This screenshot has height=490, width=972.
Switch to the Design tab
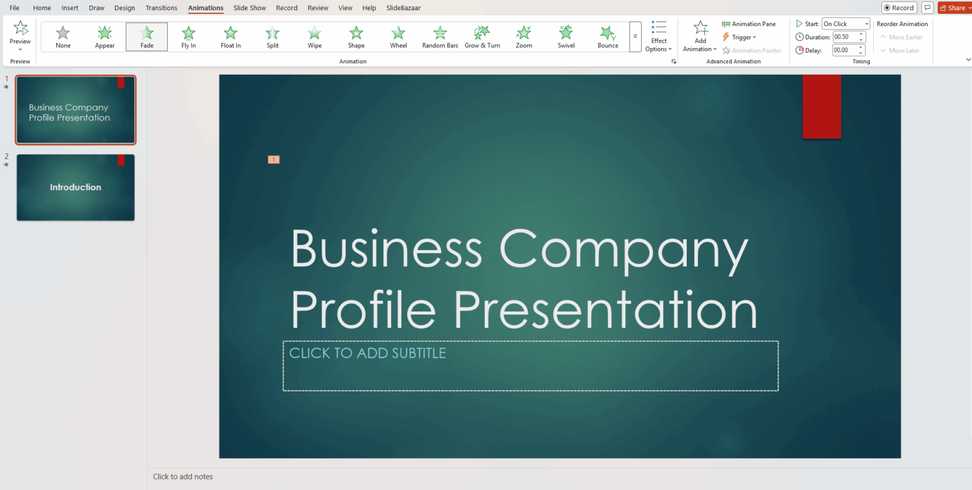125,8
